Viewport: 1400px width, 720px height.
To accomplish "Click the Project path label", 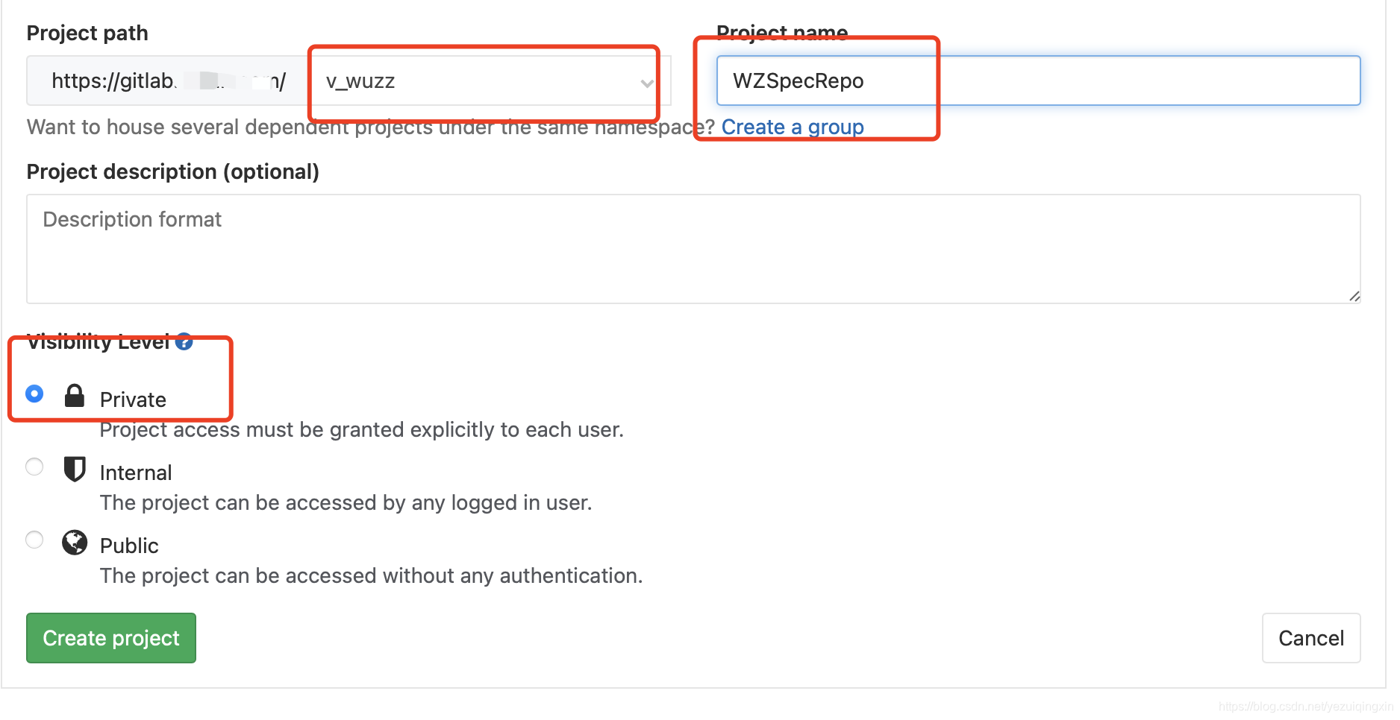I will pos(87,34).
